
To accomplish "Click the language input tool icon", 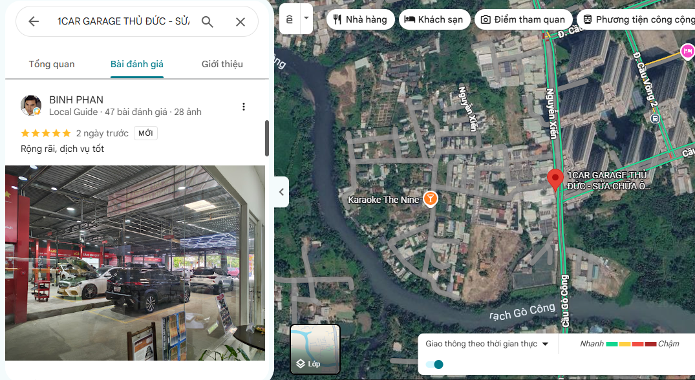I will pyautogui.click(x=290, y=19).
